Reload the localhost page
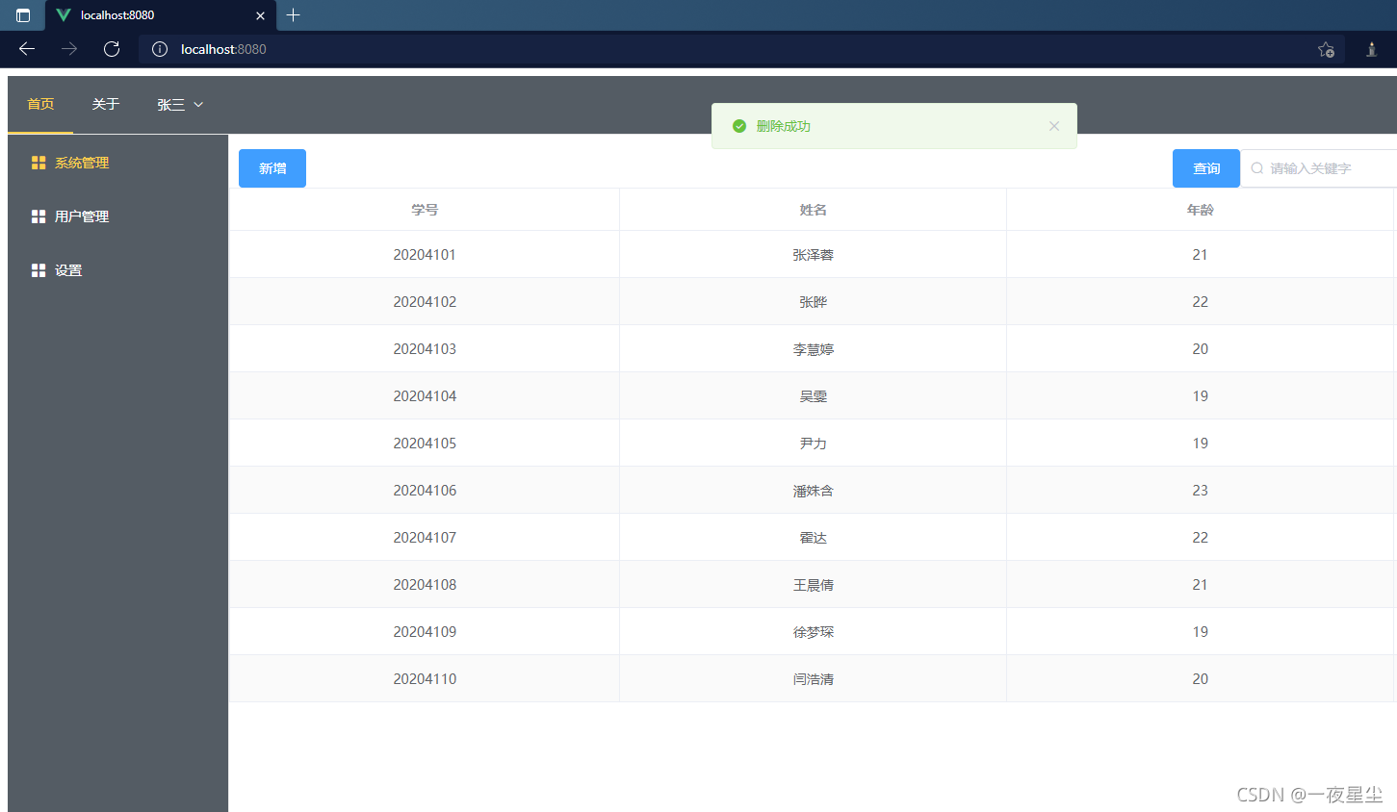The height and width of the screenshot is (812, 1397). [112, 49]
